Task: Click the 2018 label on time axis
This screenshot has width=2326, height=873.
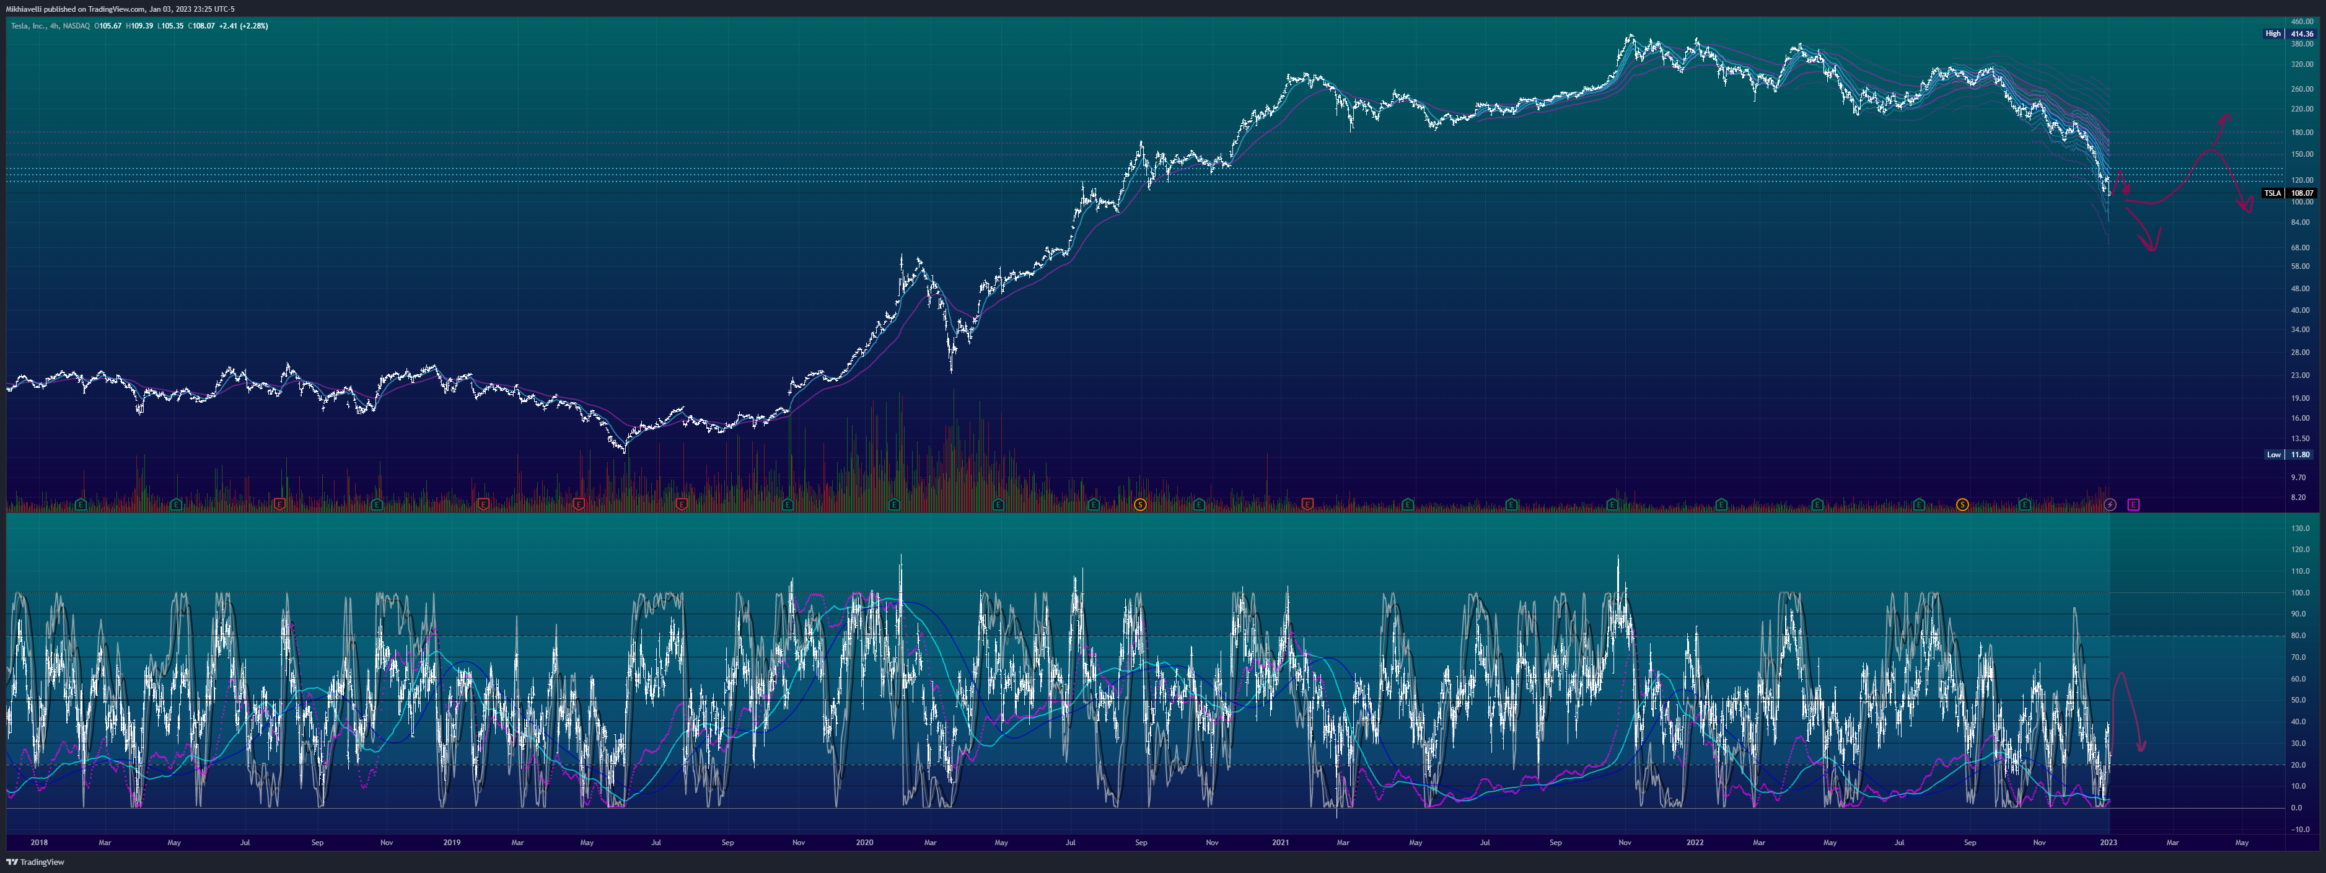Action: pos(39,842)
